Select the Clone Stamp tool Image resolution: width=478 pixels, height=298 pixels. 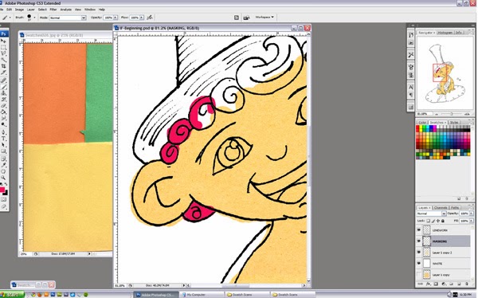coord(4,93)
